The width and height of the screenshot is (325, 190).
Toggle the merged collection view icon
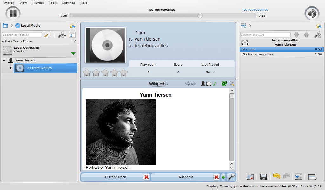(72, 35)
